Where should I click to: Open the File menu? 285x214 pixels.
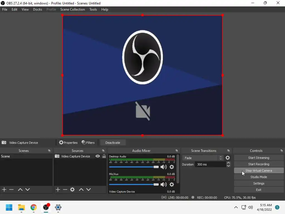point(5,9)
